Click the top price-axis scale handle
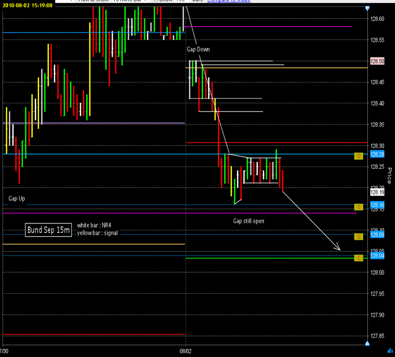This screenshot has height=357, width=395. point(367,8)
